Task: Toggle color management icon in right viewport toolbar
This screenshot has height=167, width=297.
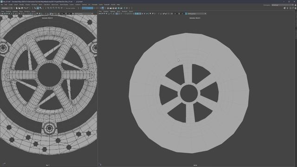Action: pyautogui.click(x=186, y=13)
